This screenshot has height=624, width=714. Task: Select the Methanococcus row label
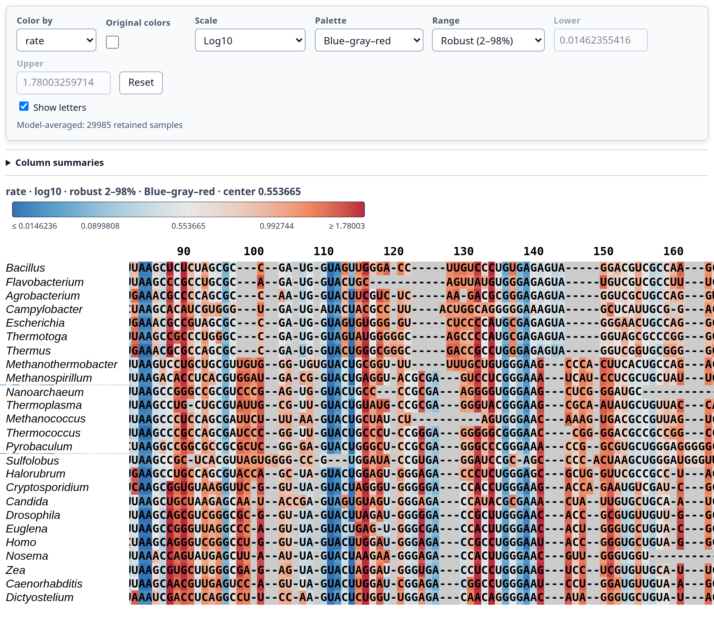pyautogui.click(x=46, y=419)
